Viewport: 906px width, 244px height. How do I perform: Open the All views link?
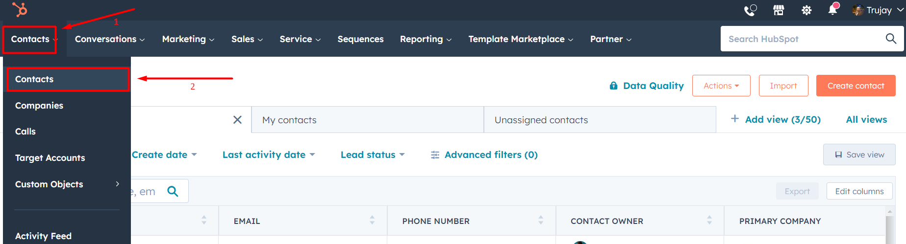point(866,119)
